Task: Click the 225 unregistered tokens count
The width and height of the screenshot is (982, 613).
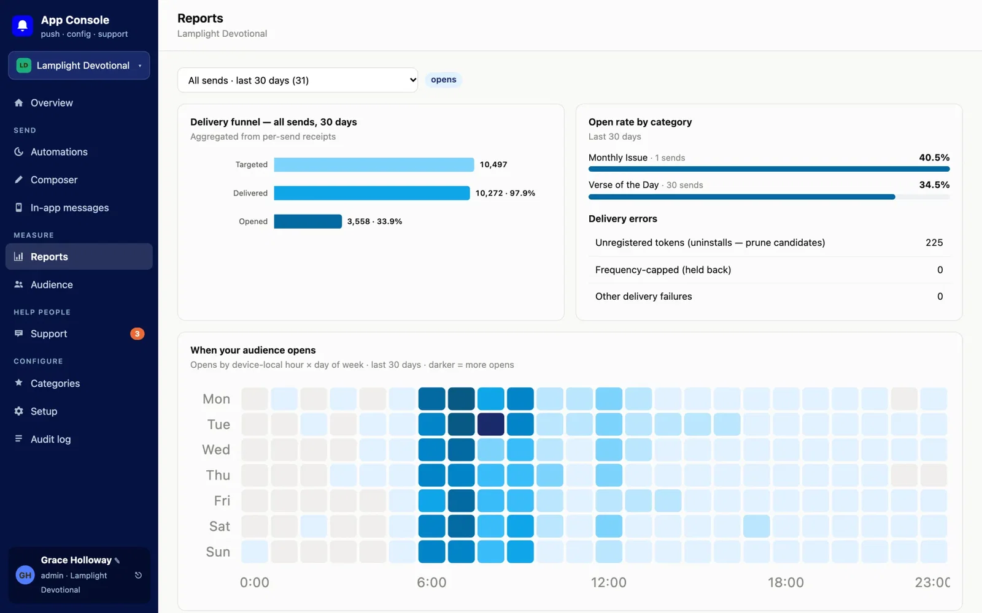Action: tap(934, 243)
